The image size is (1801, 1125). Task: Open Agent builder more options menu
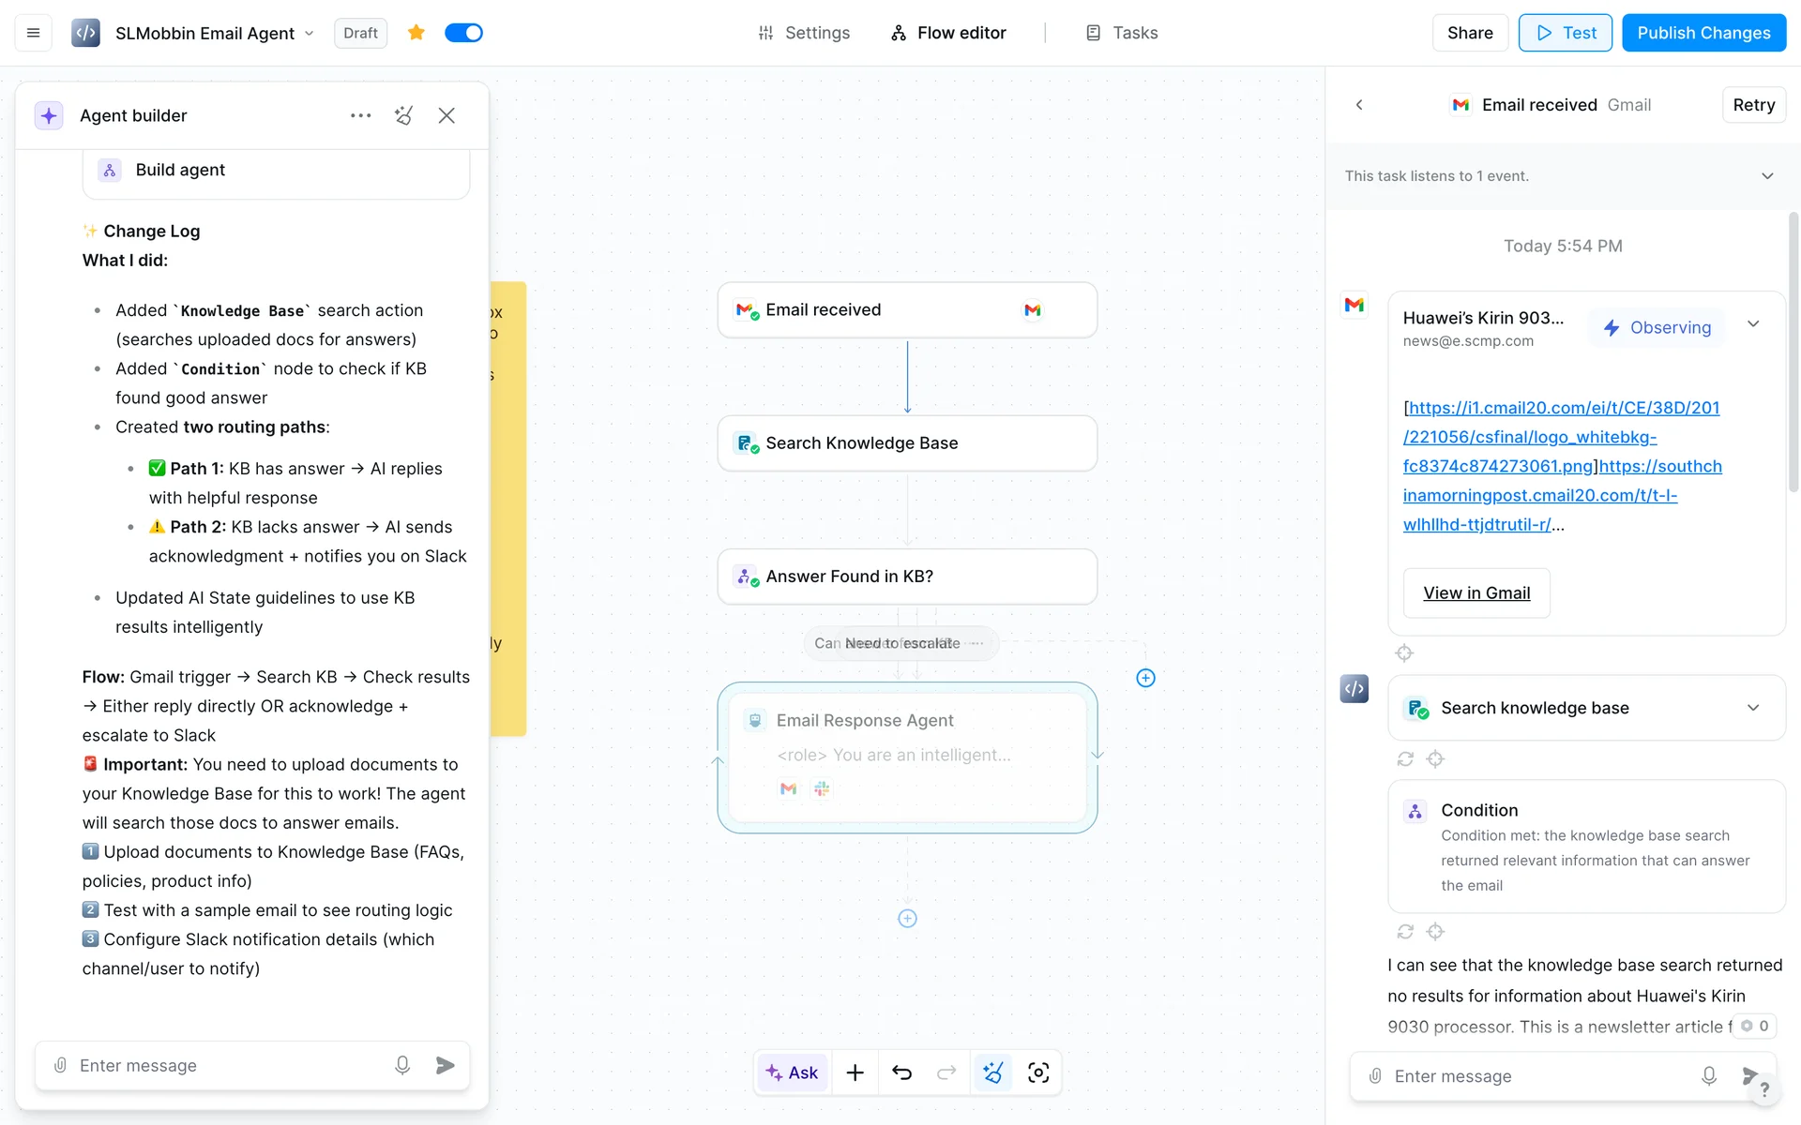360,115
